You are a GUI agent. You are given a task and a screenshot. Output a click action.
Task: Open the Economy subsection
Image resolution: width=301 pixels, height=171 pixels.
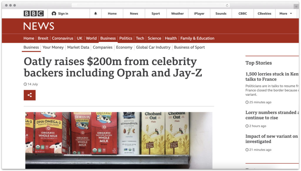click(124, 47)
